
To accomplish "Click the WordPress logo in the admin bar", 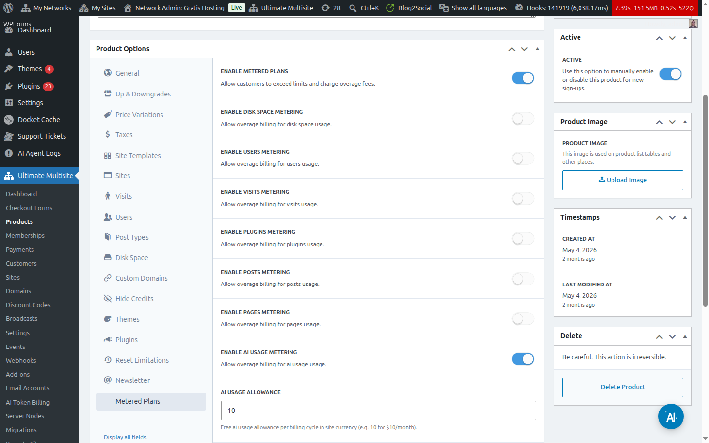I will click(8, 8).
